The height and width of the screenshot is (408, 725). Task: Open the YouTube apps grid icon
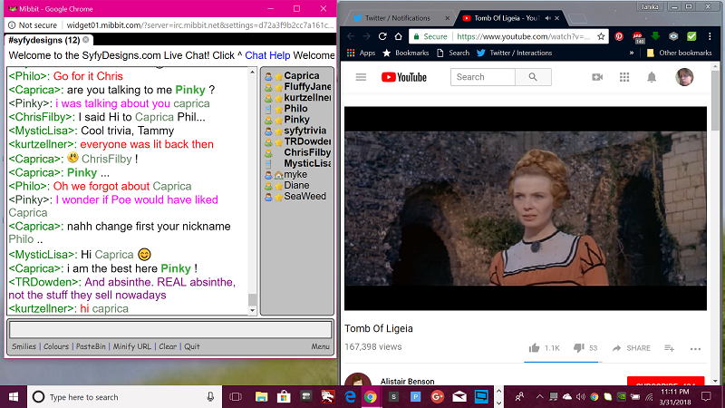tap(624, 77)
